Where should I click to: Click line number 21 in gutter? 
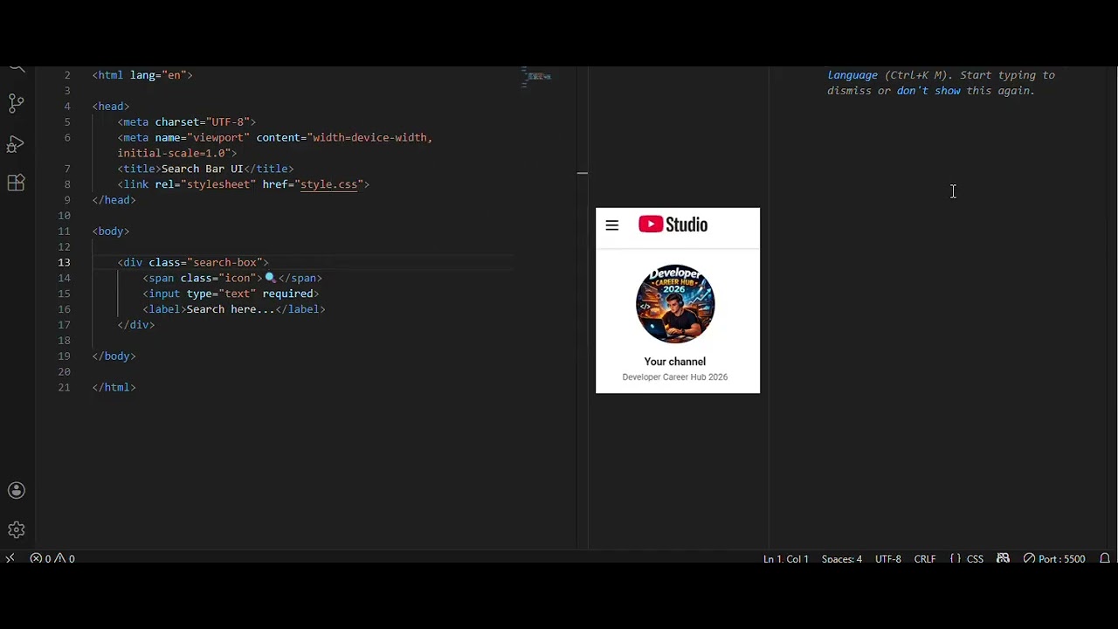click(64, 388)
